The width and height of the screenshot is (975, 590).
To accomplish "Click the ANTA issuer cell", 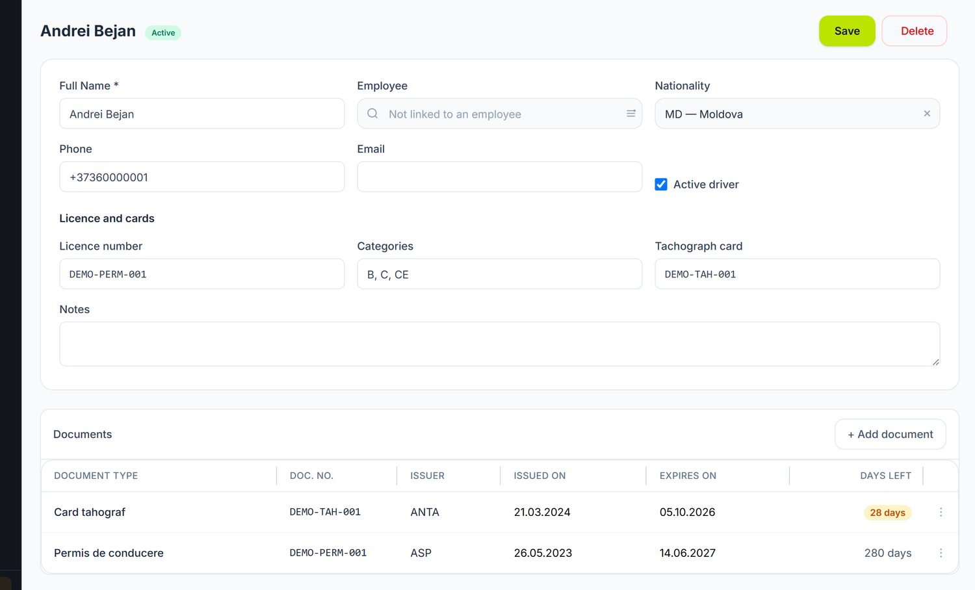I will 424,512.
